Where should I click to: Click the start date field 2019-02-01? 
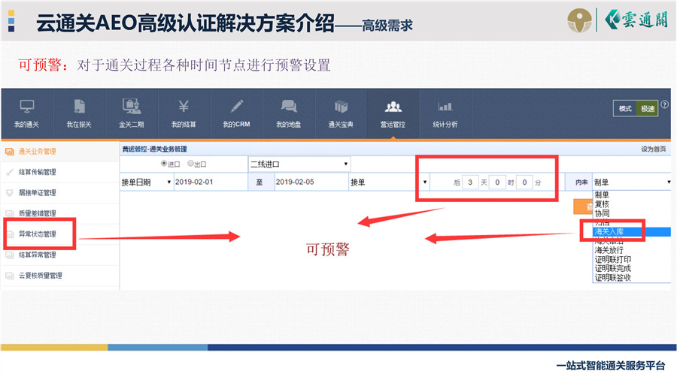pos(211,182)
